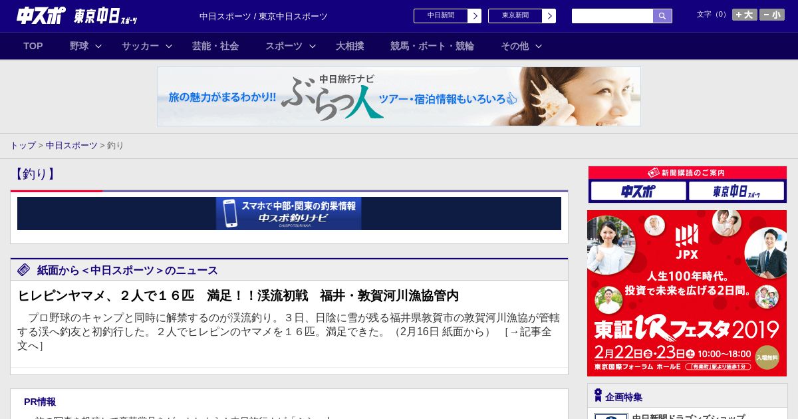
Task: Go to the TOP menu item
Action: (x=33, y=46)
